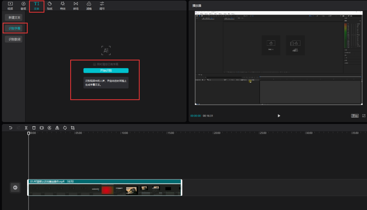Click the 开始识别 button

click(x=106, y=70)
